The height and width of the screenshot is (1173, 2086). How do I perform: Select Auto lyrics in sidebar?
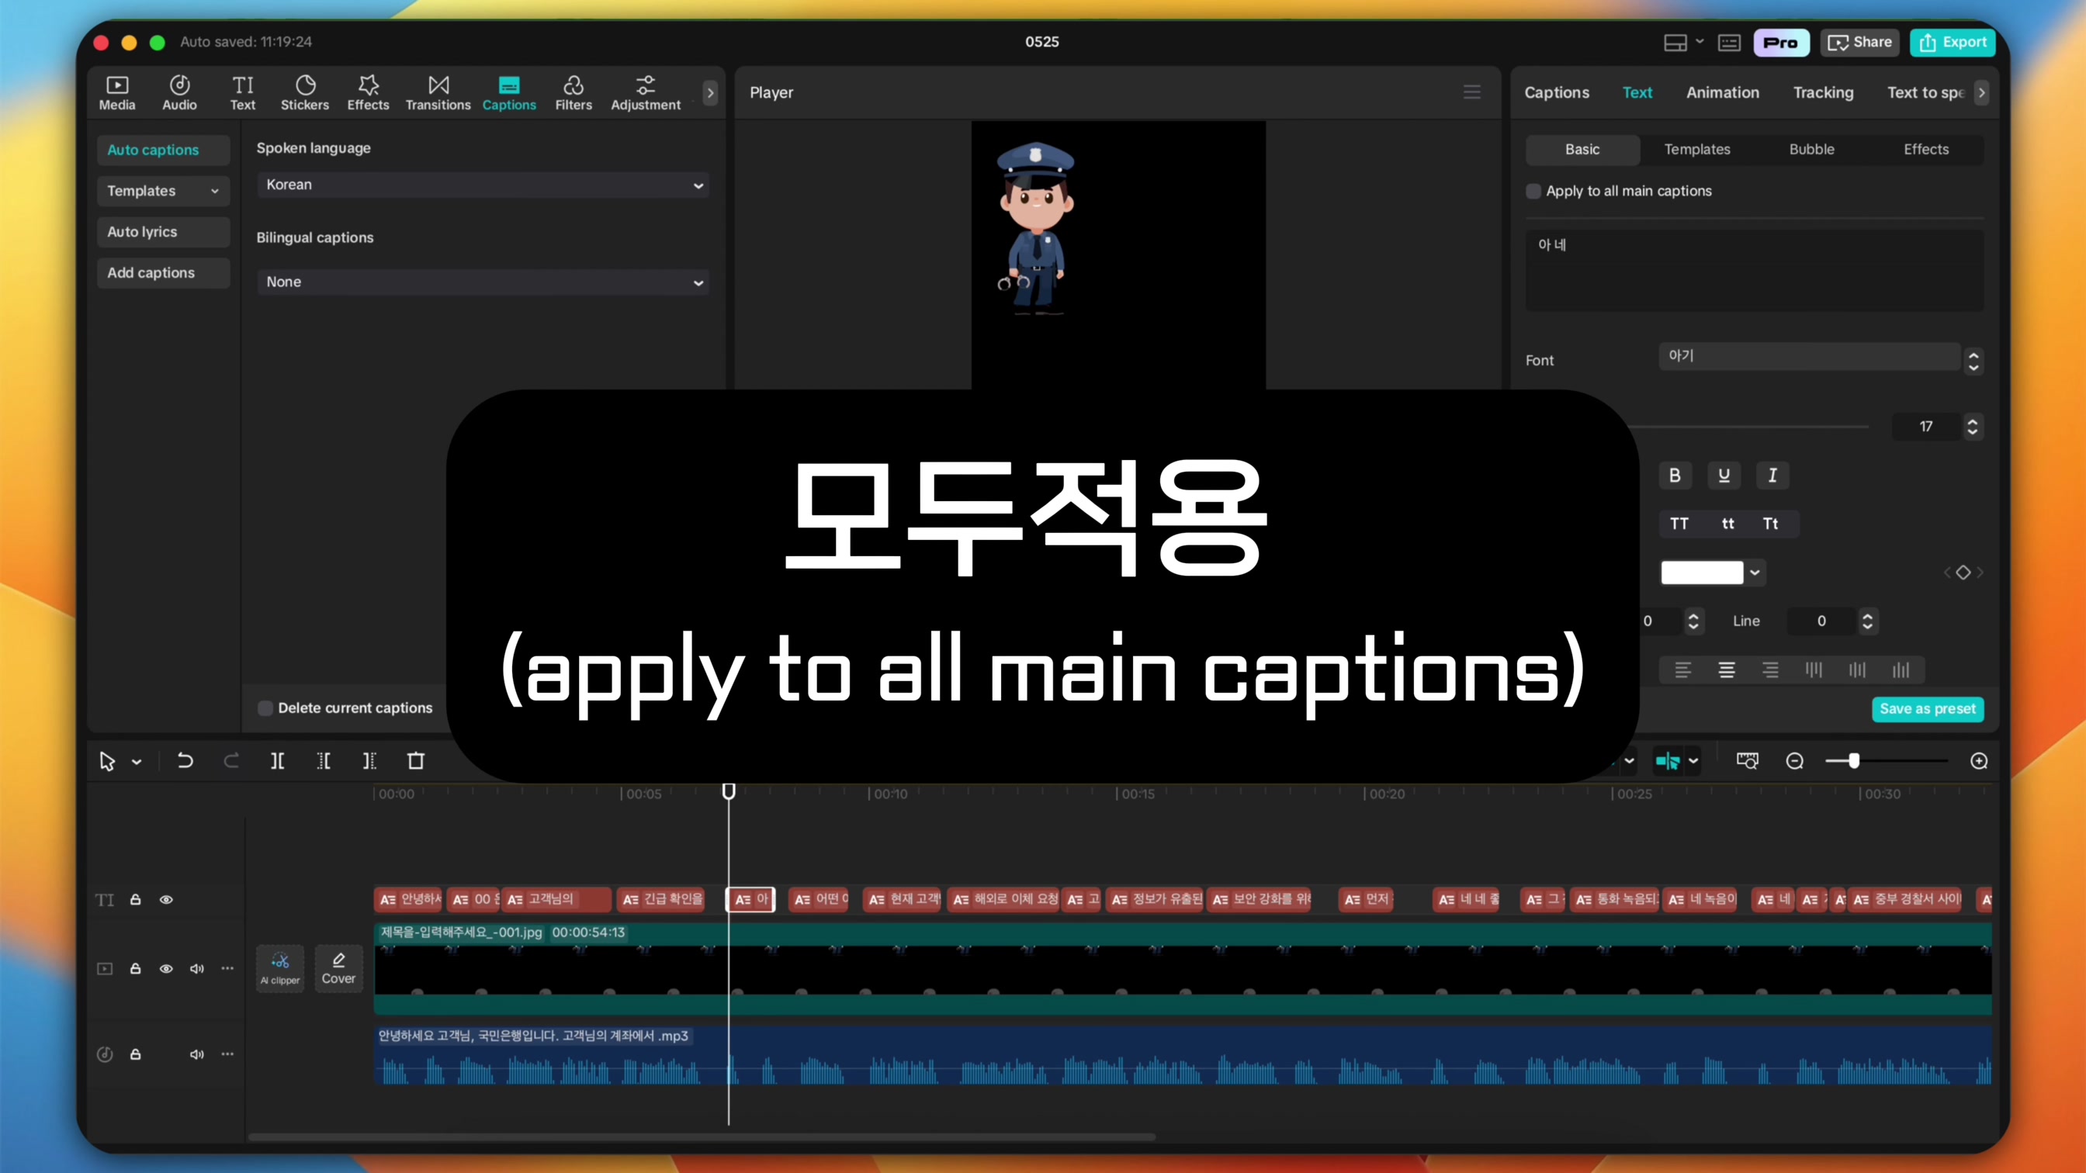163,231
